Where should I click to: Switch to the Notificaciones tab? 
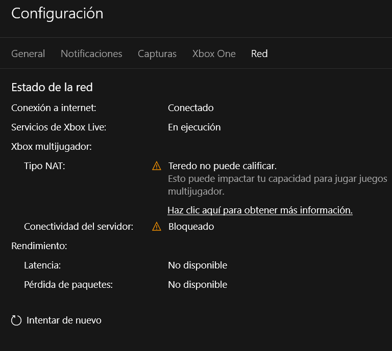tap(91, 53)
